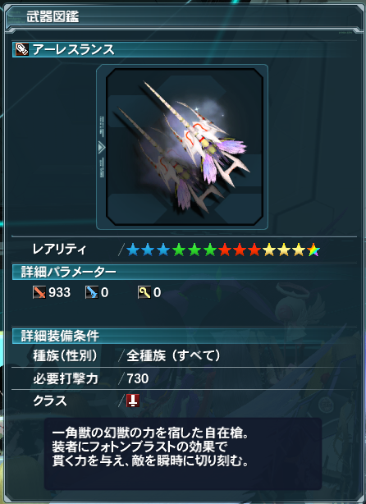Click the アーレスランス weapon name bar
This screenshot has width=366, height=504.
tap(184, 50)
